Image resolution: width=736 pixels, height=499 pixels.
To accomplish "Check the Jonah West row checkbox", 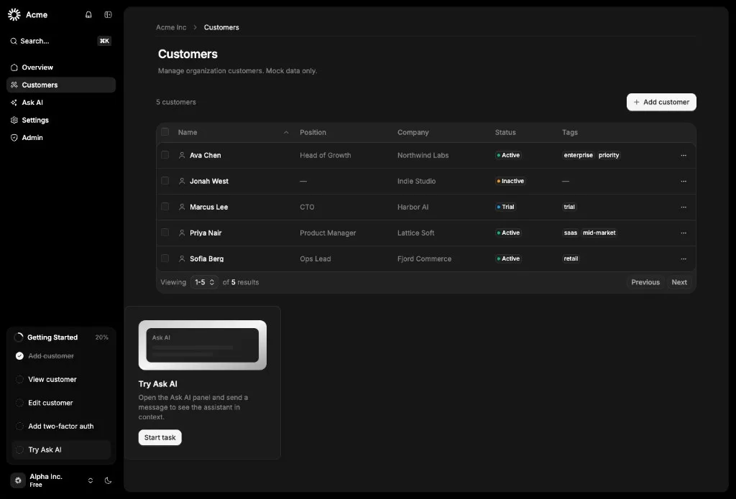I will [165, 180].
